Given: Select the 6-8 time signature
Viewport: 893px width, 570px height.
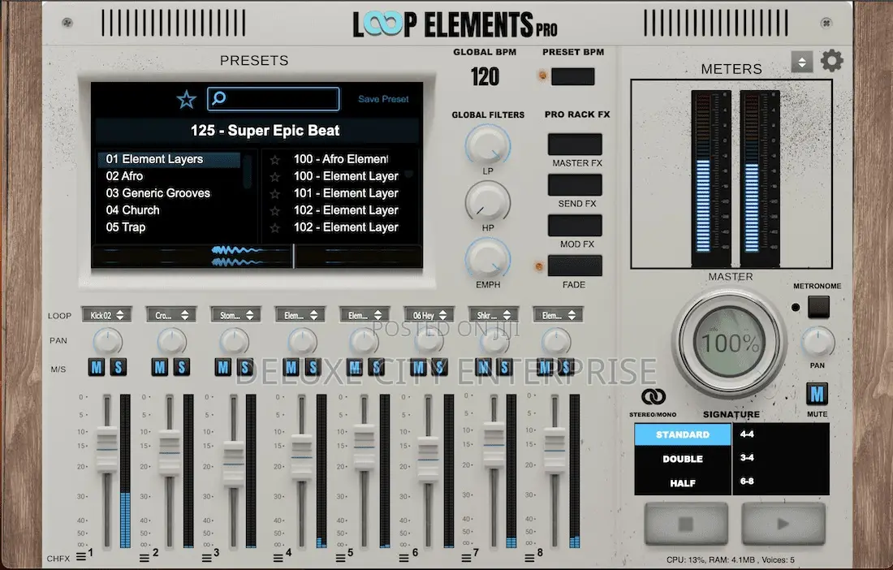Looking at the screenshot, I should pyautogui.click(x=747, y=481).
